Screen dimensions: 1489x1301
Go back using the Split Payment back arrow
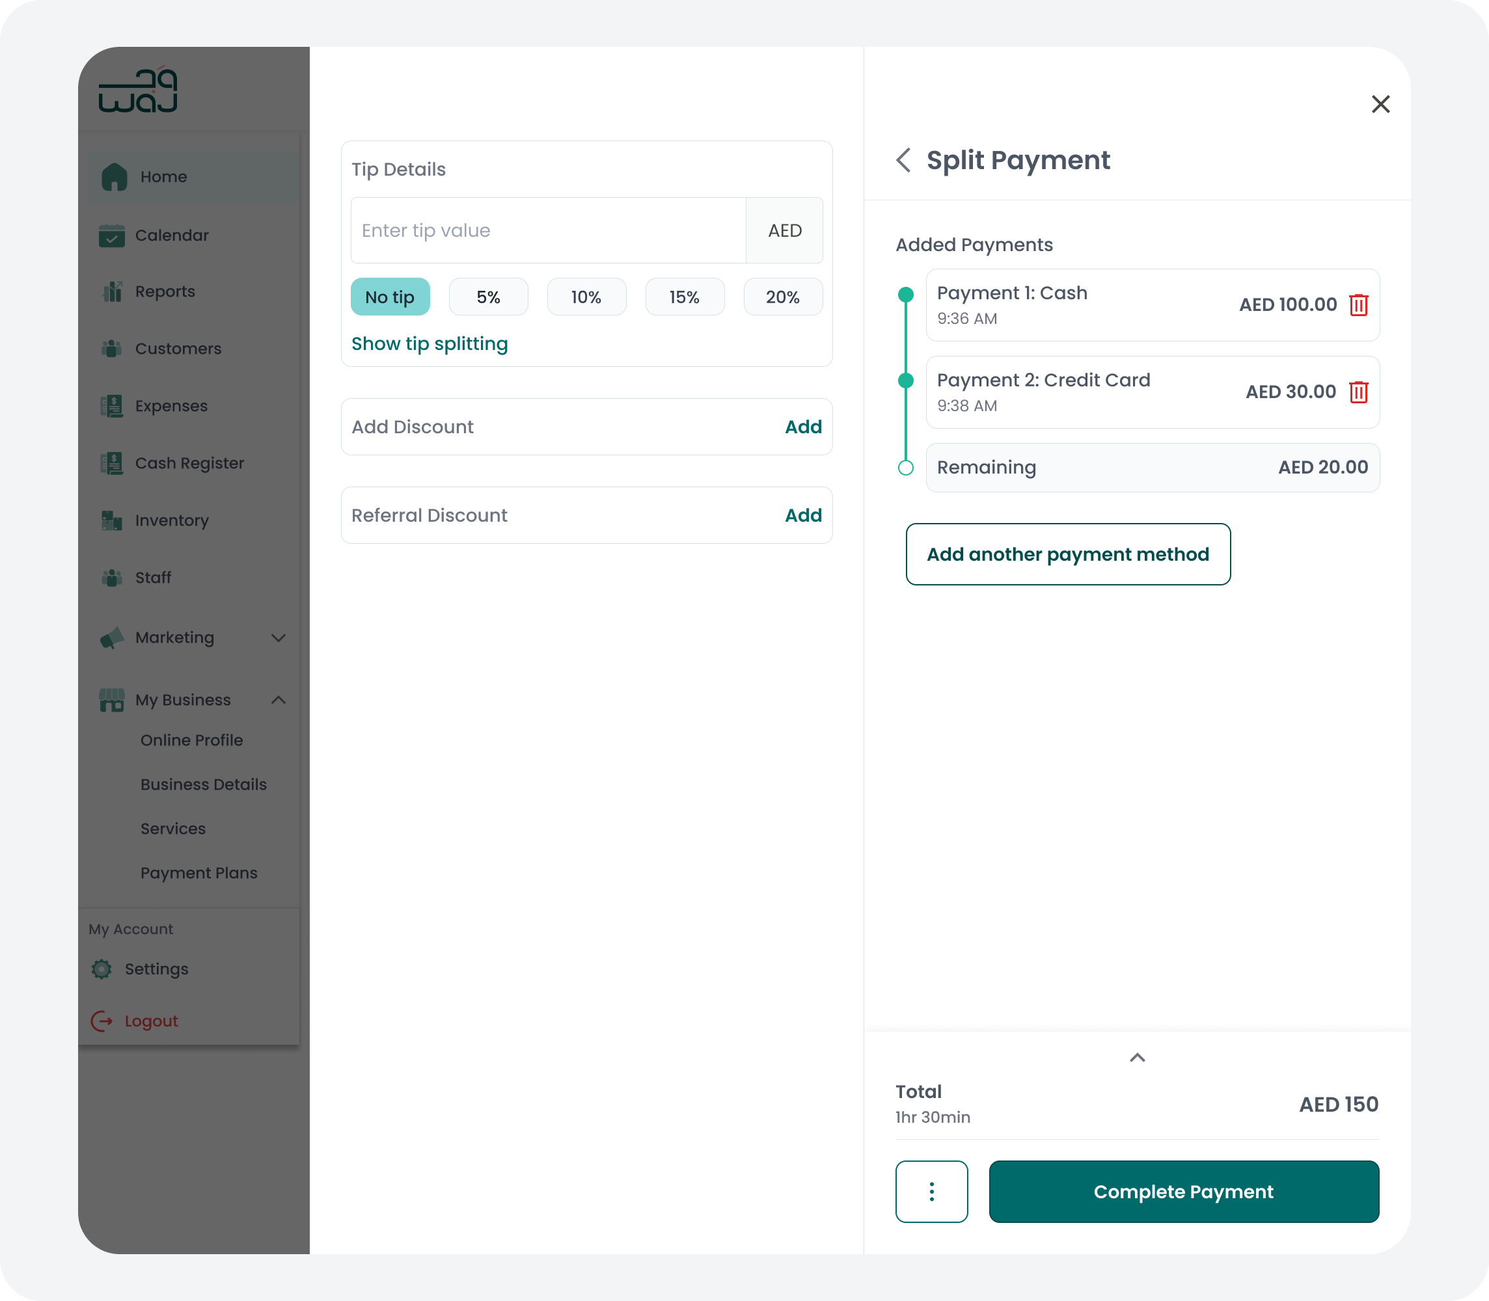click(903, 161)
